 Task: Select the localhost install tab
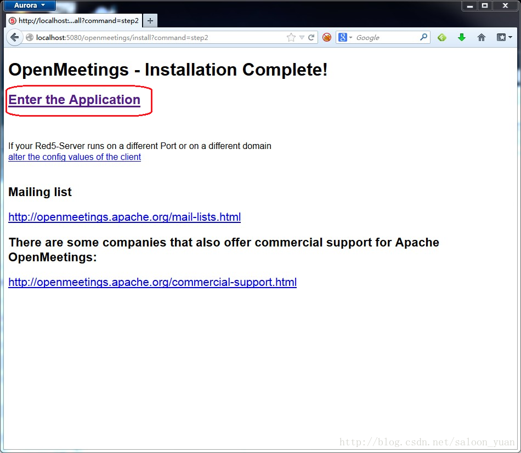75,21
